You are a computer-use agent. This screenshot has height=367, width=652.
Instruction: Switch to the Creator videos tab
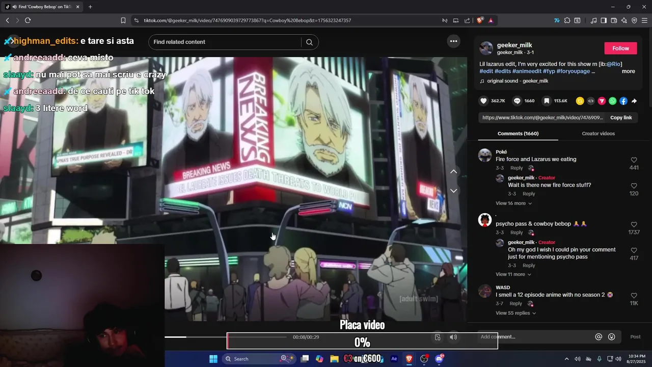click(x=598, y=134)
